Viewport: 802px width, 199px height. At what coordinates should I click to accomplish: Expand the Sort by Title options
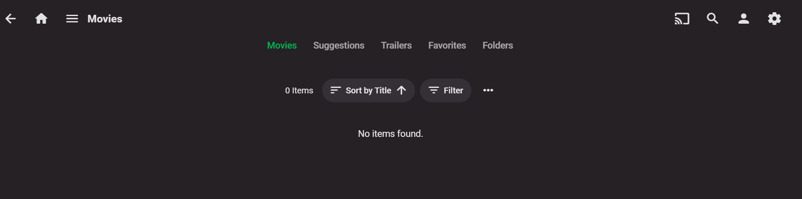pyautogui.click(x=368, y=90)
